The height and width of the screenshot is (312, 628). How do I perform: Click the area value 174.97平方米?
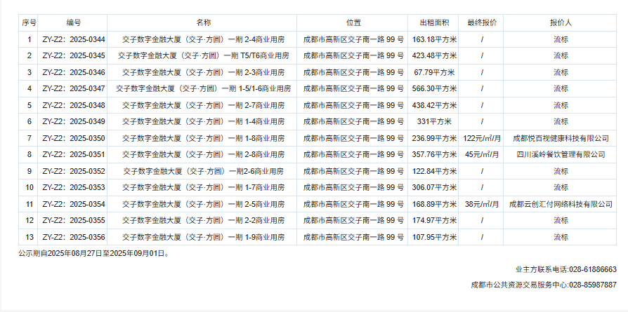point(434,220)
